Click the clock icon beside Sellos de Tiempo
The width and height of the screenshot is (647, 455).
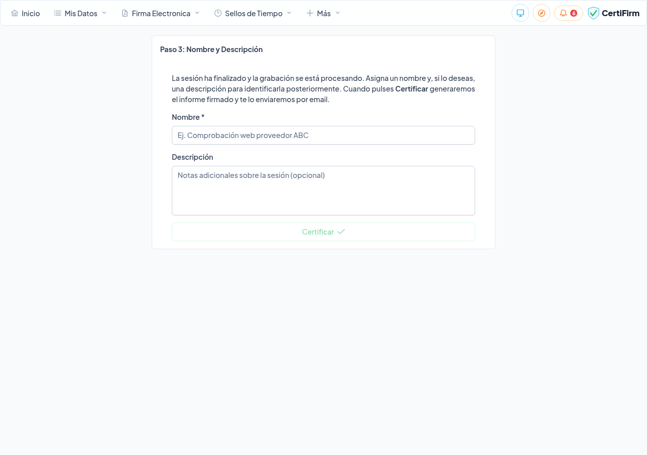click(x=218, y=13)
